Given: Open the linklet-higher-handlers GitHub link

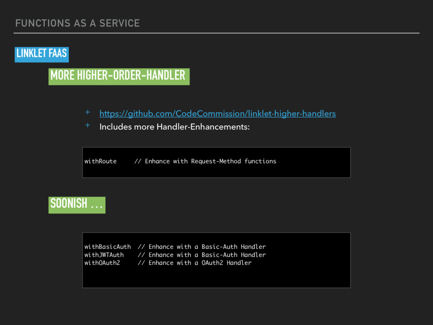Looking at the screenshot, I should pyautogui.click(x=218, y=113).
